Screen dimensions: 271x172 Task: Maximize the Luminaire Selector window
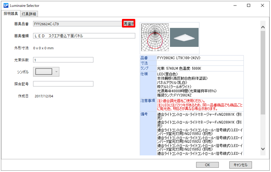click(249, 5)
